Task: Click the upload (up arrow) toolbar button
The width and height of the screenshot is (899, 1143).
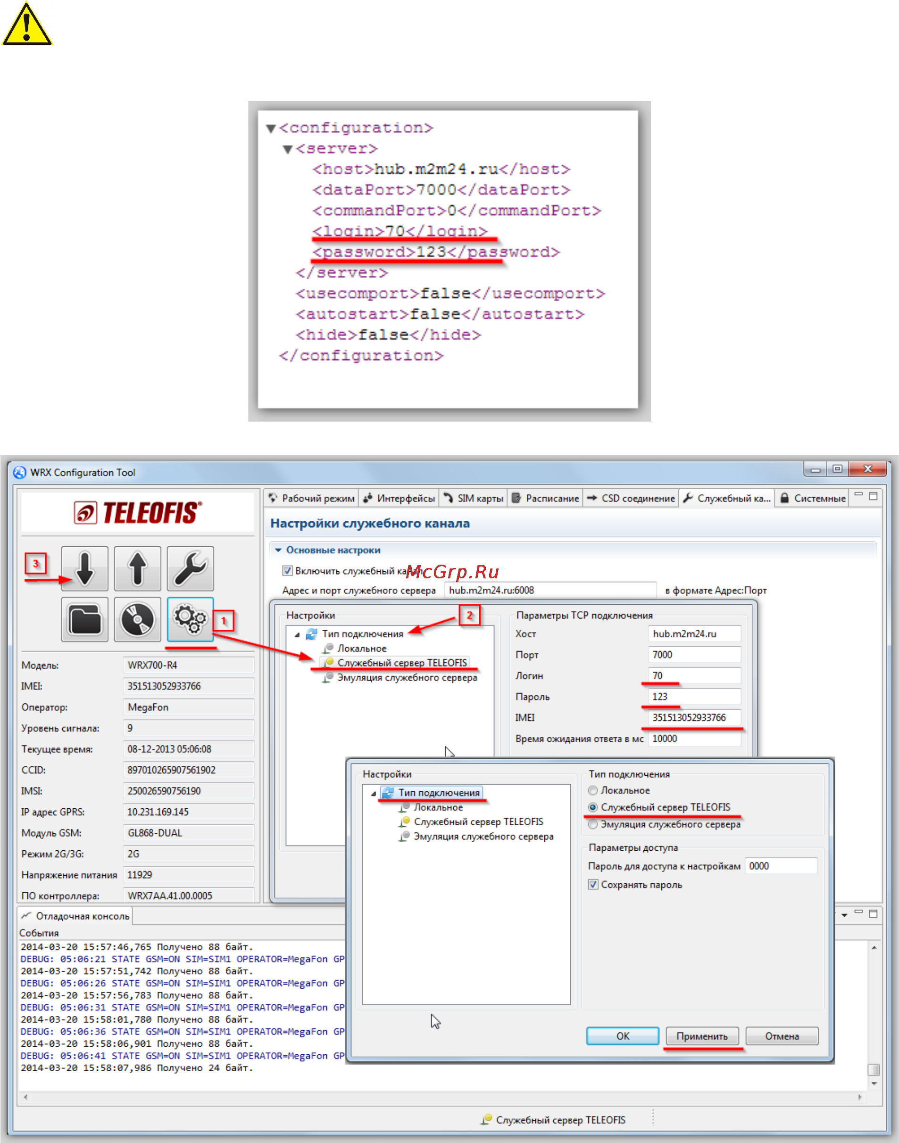Action: coord(138,569)
